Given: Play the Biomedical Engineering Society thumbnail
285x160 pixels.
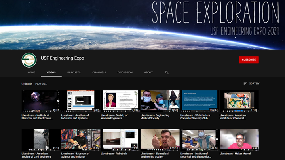Looking at the screenshot, I should coord(160,140).
